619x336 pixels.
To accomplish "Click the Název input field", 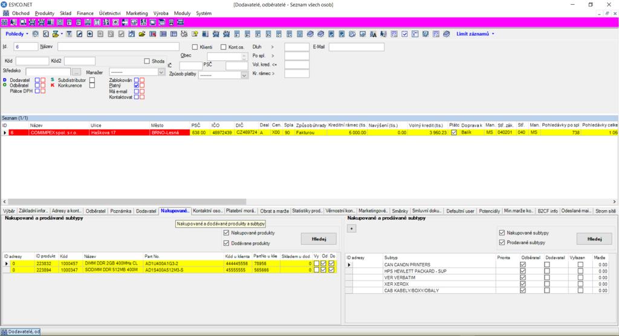I will [118, 47].
